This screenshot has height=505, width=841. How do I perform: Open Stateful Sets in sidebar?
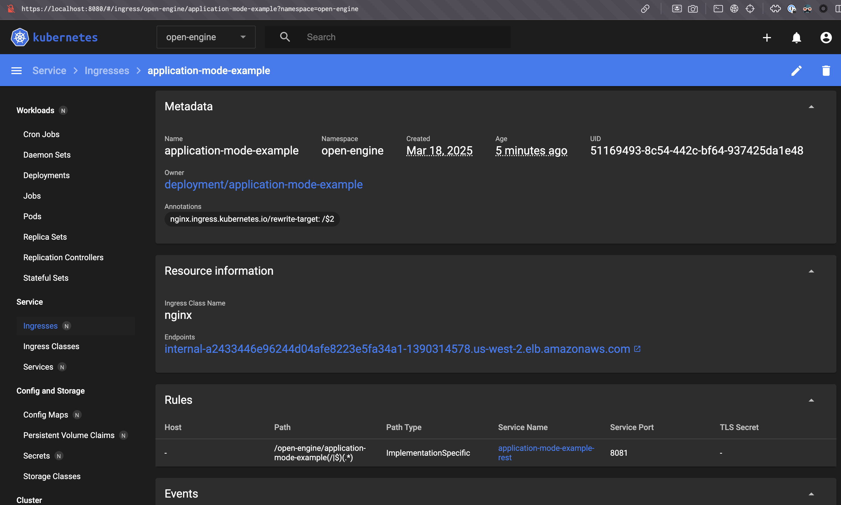pos(46,278)
